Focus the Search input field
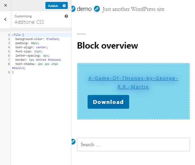Screen dimensions: 195x165 click(x=133, y=145)
